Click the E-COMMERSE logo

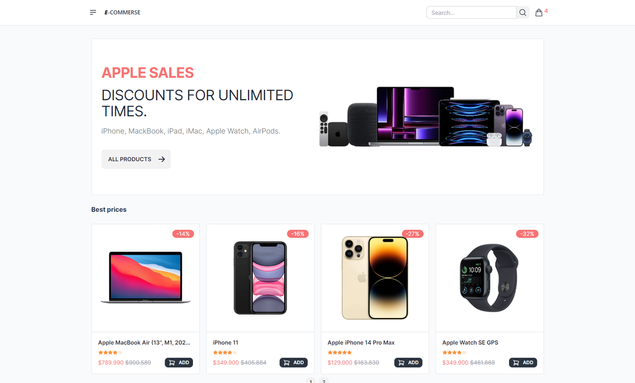pyautogui.click(x=122, y=12)
